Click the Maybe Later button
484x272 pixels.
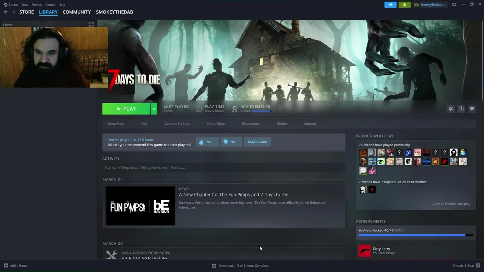click(258, 142)
